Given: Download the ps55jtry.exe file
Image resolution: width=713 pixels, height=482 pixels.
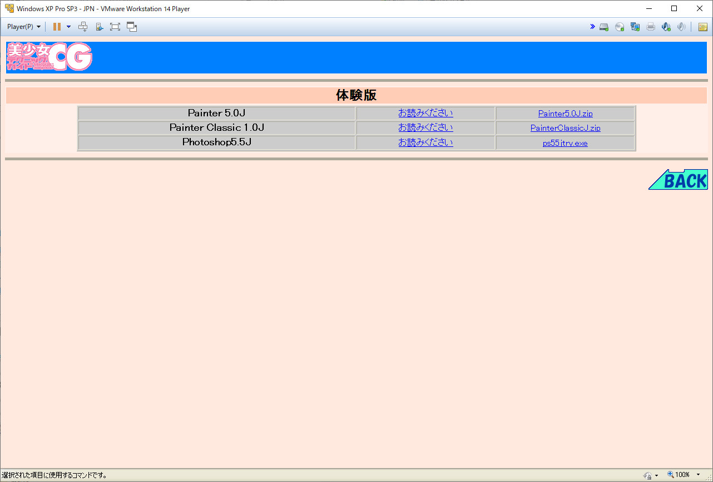Looking at the screenshot, I should pyautogui.click(x=565, y=143).
